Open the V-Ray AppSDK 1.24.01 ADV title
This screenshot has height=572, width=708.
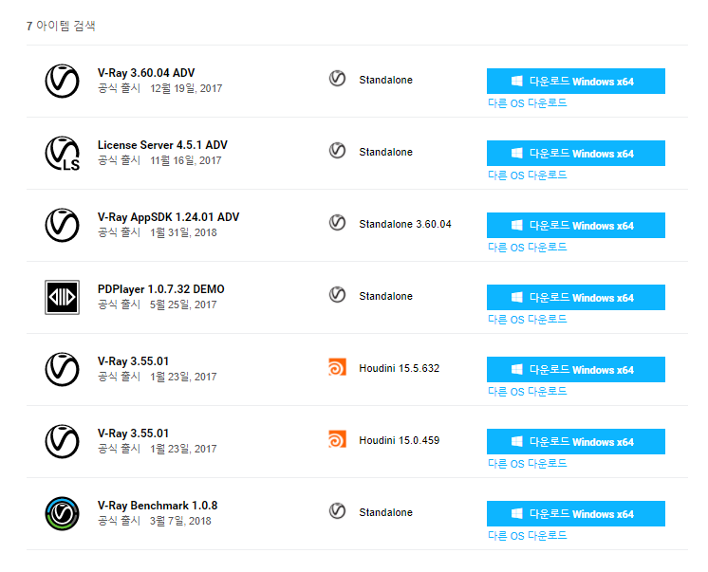pyautogui.click(x=168, y=217)
